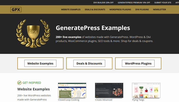This screenshot has width=179, height=102.
Task: Open Deals & Discounts menu item
Action: (x=95, y=10)
